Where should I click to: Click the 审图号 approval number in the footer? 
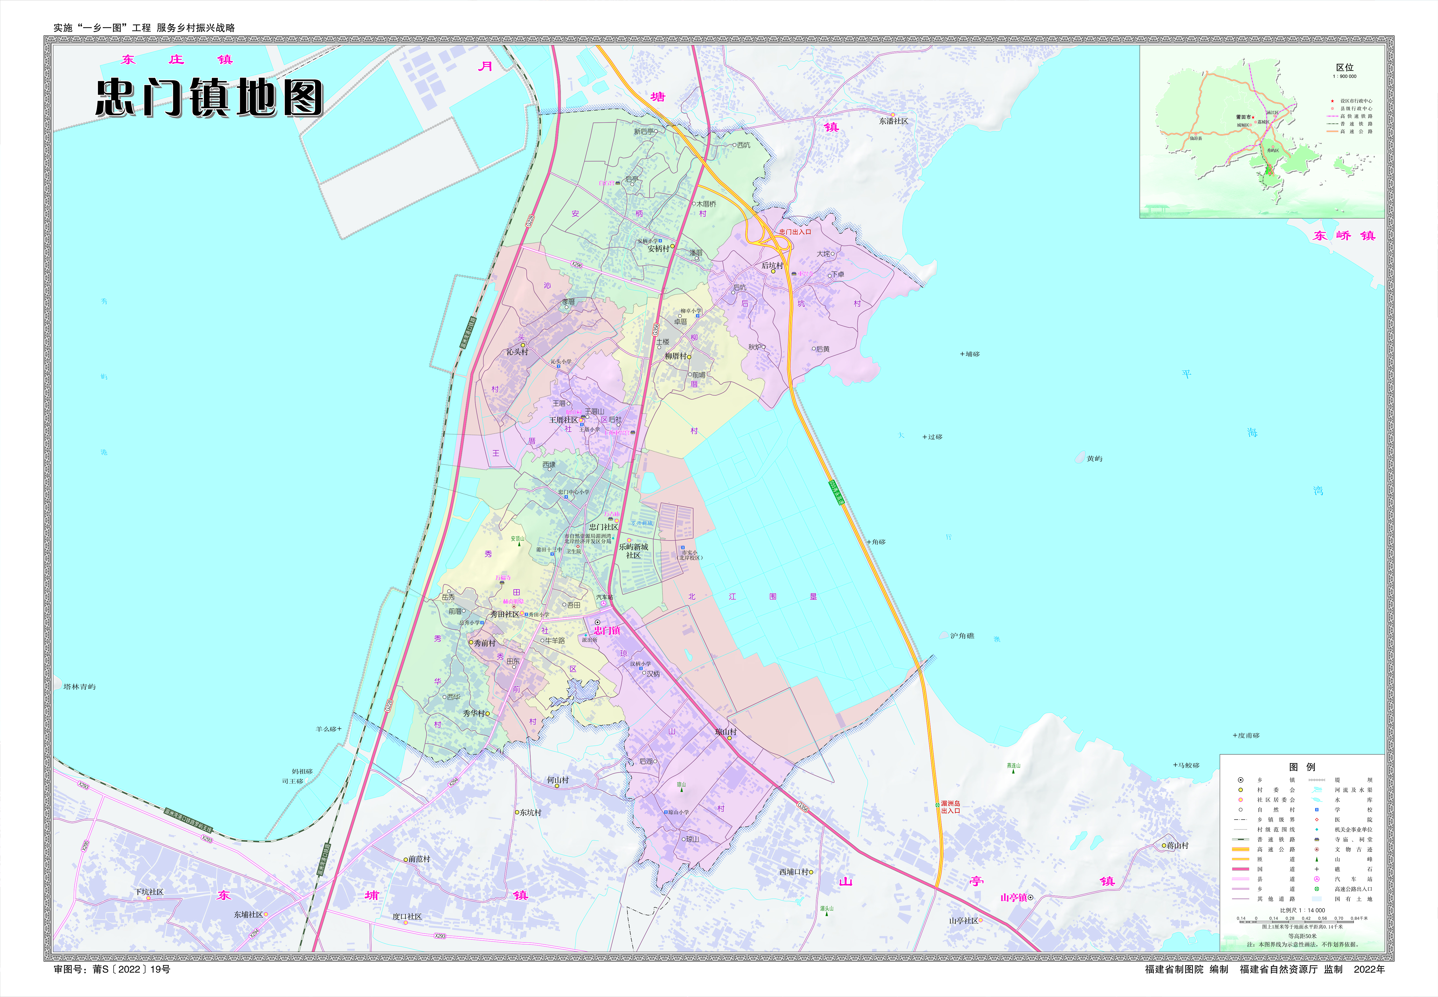112,970
